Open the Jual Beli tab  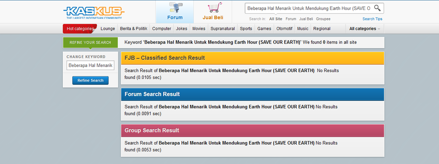[x=213, y=12]
